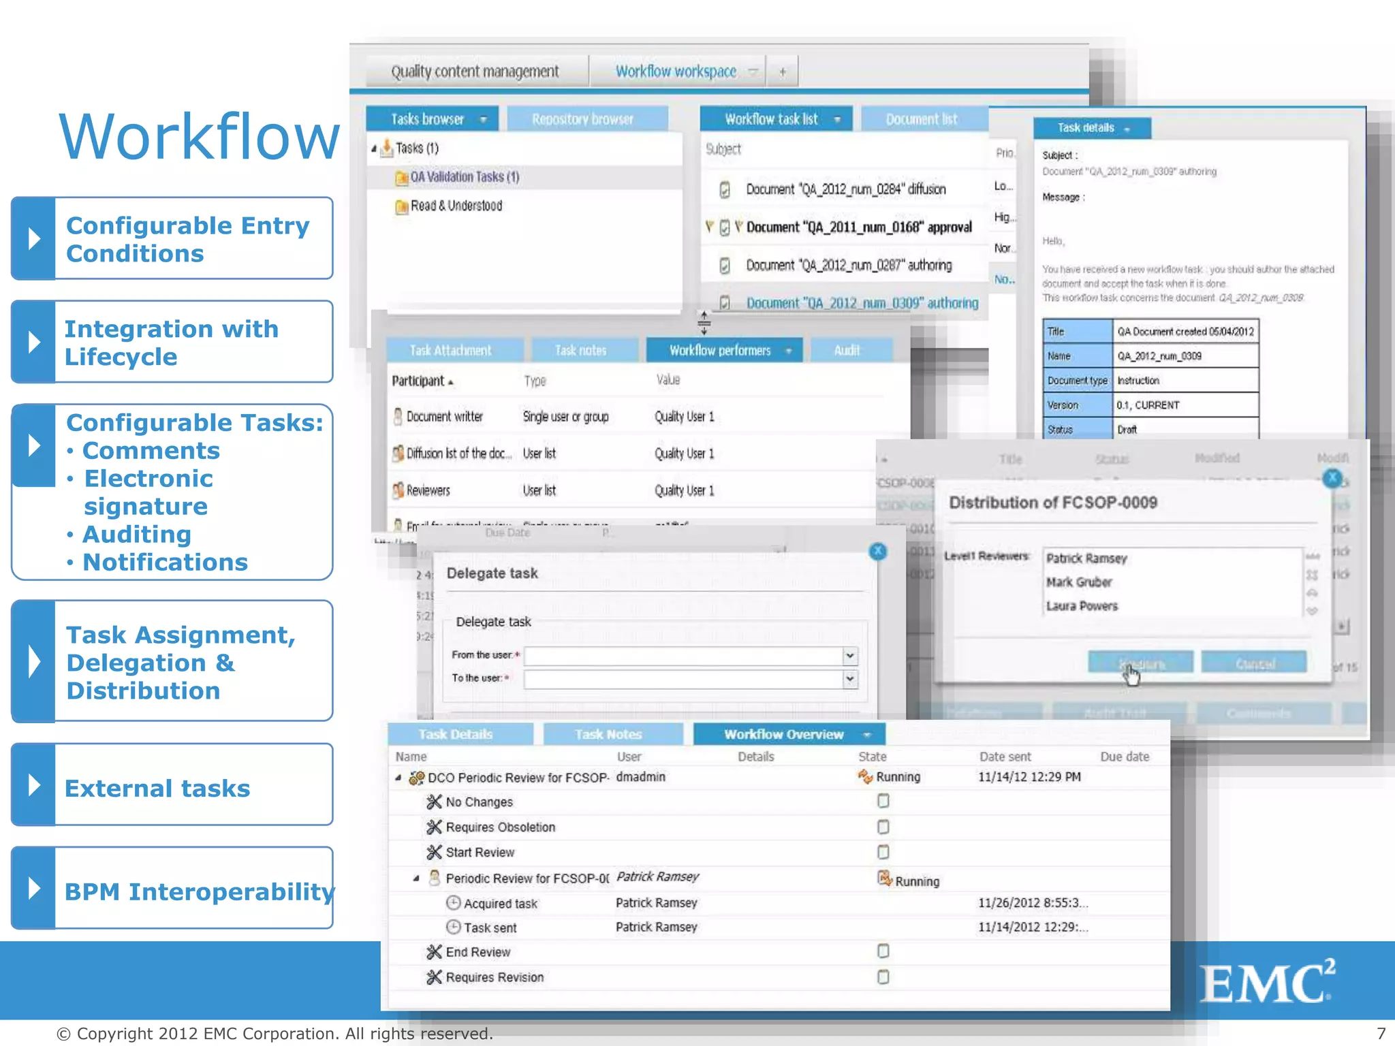Click the confirm button under the hand cursor
Viewport: 1395px width, 1046px height.
coord(1141,663)
